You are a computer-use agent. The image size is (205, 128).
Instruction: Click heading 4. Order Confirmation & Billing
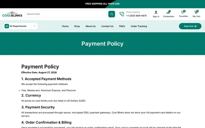(x=46, y=122)
